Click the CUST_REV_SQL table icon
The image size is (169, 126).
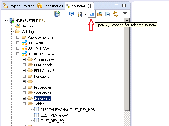pyautogui.click(x=36, y=120)
